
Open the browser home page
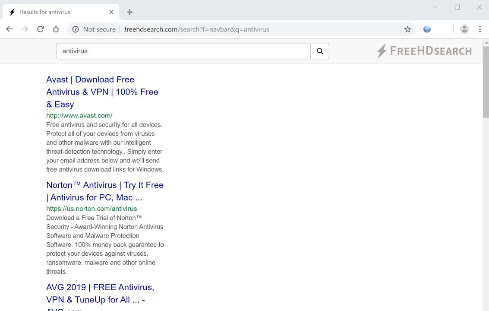(x=56, y=29)
